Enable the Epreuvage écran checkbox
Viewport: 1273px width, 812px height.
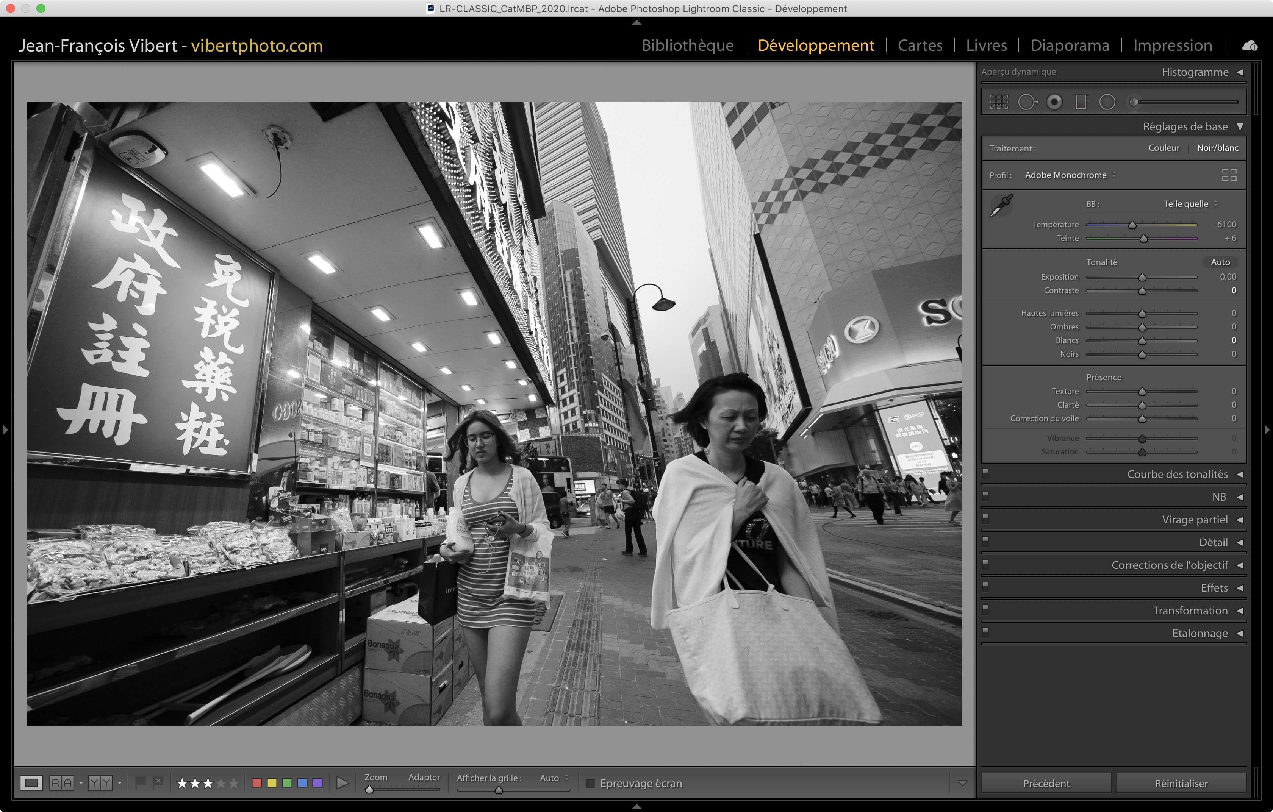[x=591, y=783]
